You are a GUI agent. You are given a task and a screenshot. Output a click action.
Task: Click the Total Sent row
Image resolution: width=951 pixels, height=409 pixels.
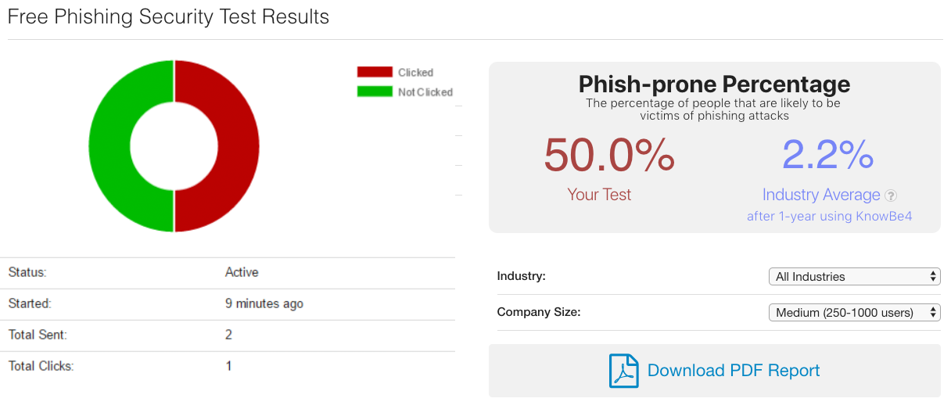pos(228,335)
